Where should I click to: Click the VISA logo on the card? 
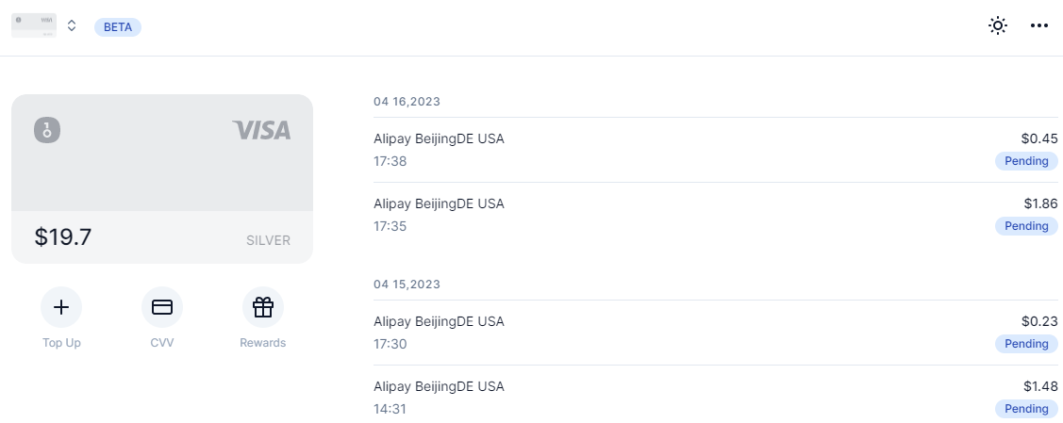(x=261, y=130)
